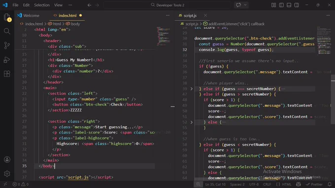Click line number 32 in script.js

coord(185,50)
